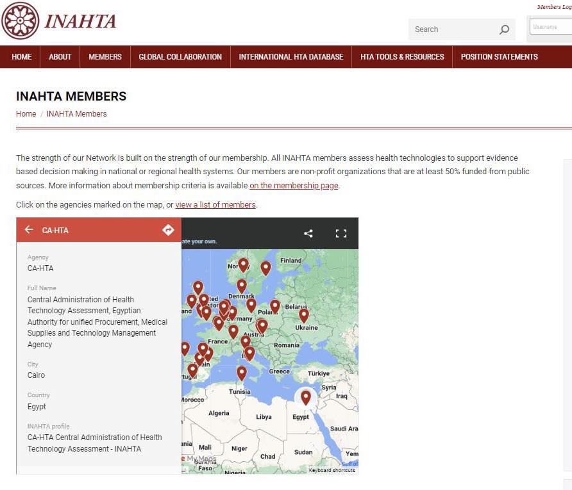Expand map with the fullscreen icon

point(341,233)
